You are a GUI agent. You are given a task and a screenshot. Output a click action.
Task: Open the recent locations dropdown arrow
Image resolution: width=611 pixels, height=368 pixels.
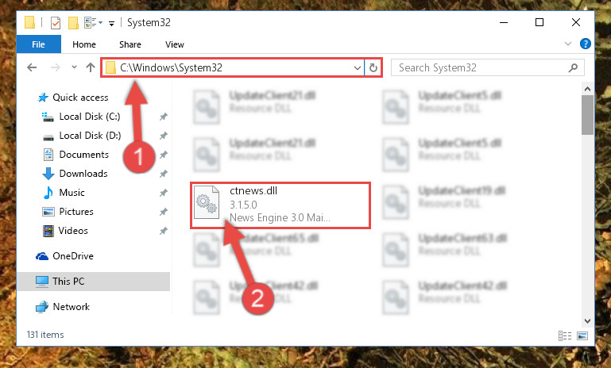pyautogui.click(x=74, y=67)
